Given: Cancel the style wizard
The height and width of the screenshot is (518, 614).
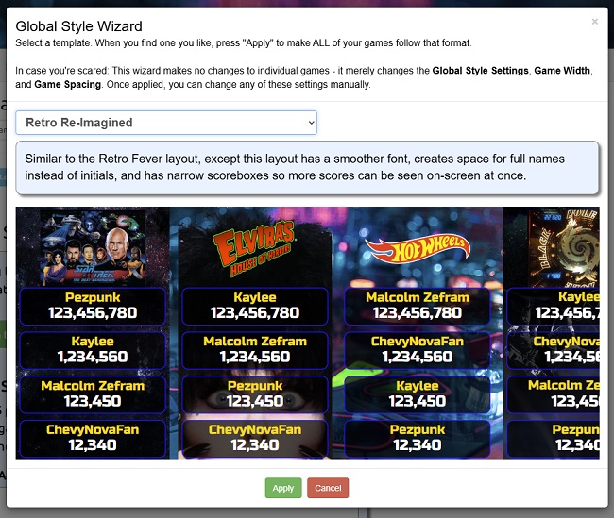Looking at the screenshot, I should pos(328,488).
